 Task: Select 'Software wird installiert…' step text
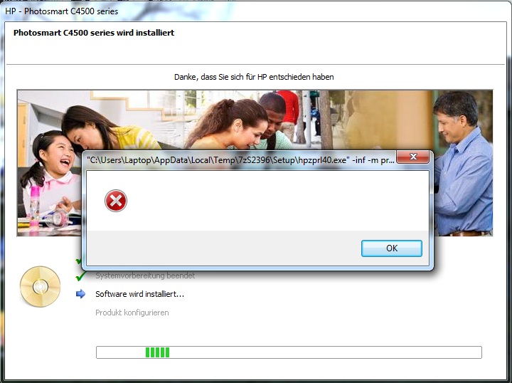[140, 294]
